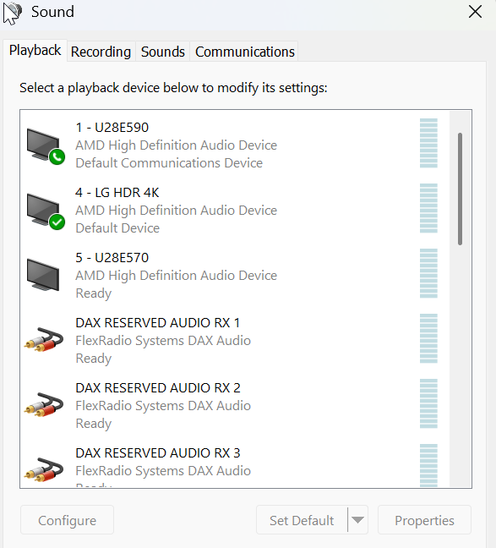Viewport: 496px width, 548px height.
Task: Click the DAX RESERVED AUDIO RX 2 cable icon
Action: click(44, 405)
